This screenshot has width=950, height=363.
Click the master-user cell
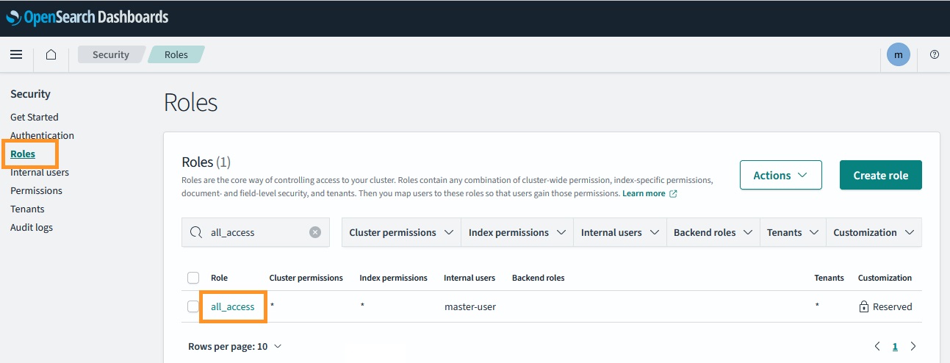click(470, 306)
